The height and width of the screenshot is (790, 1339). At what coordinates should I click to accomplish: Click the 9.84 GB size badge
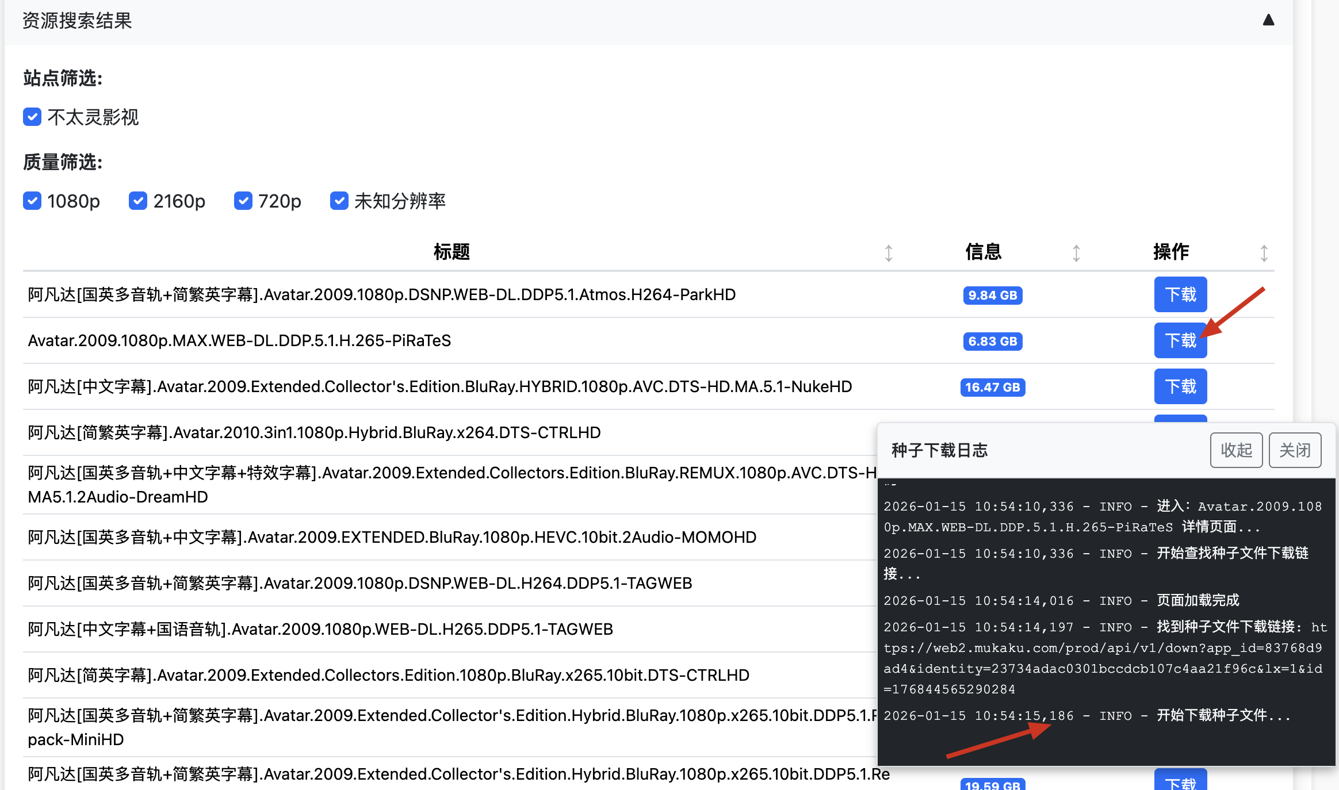click(x=993, y=295)
